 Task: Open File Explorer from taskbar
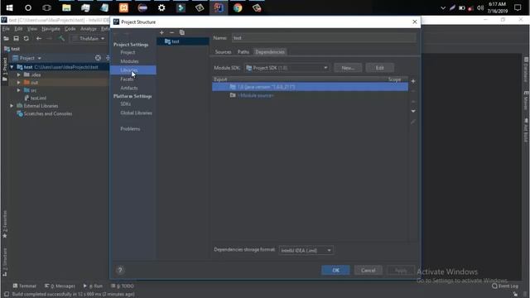tap(66, 7)
